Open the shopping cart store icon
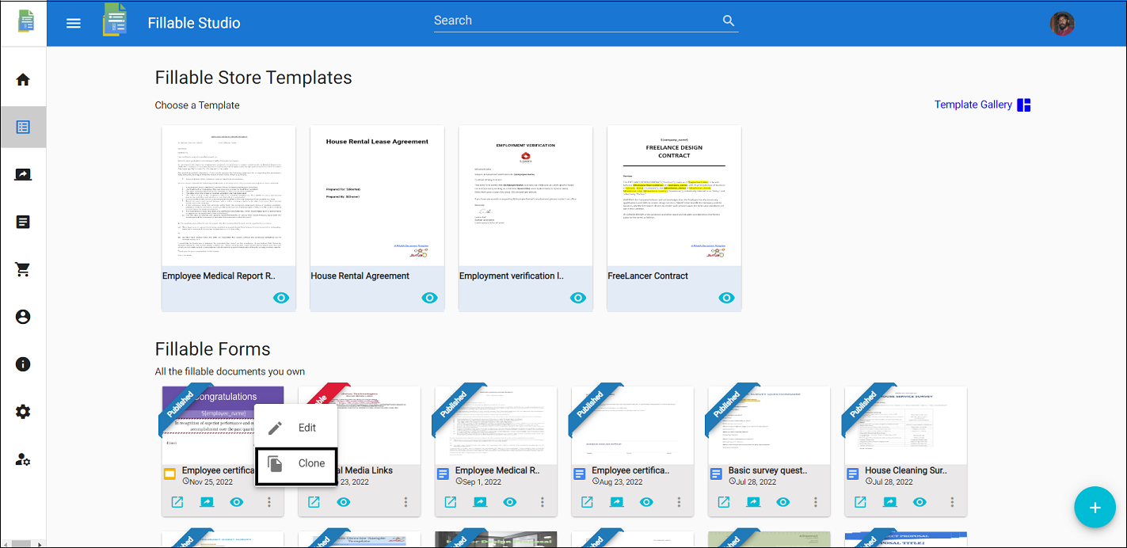 pyautogui.click(x=23, y=269)
